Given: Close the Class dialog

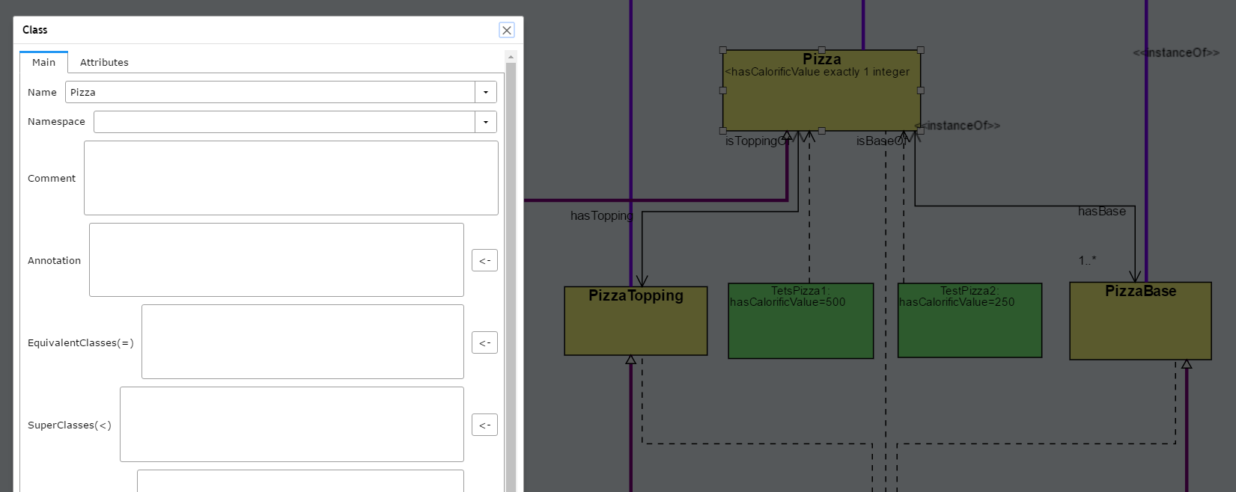Looking at the screenshot, I should [x=507, y=30].
